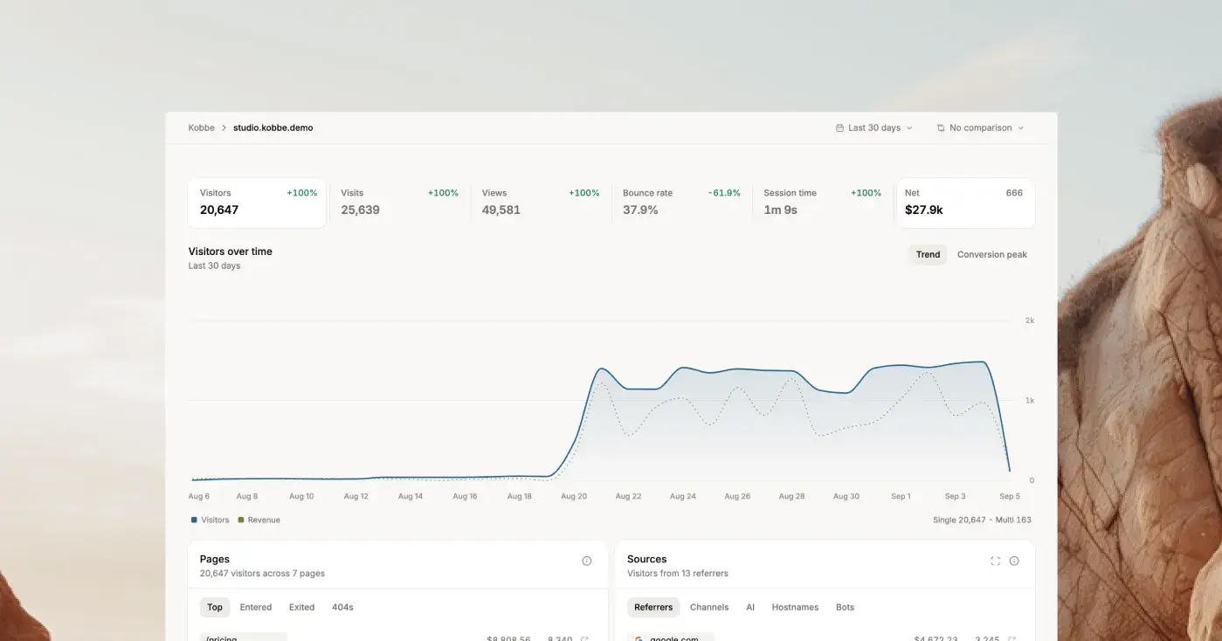Expand the Sources panel to fullscreen
This screenshot has height=641, width=1222.
995,561
